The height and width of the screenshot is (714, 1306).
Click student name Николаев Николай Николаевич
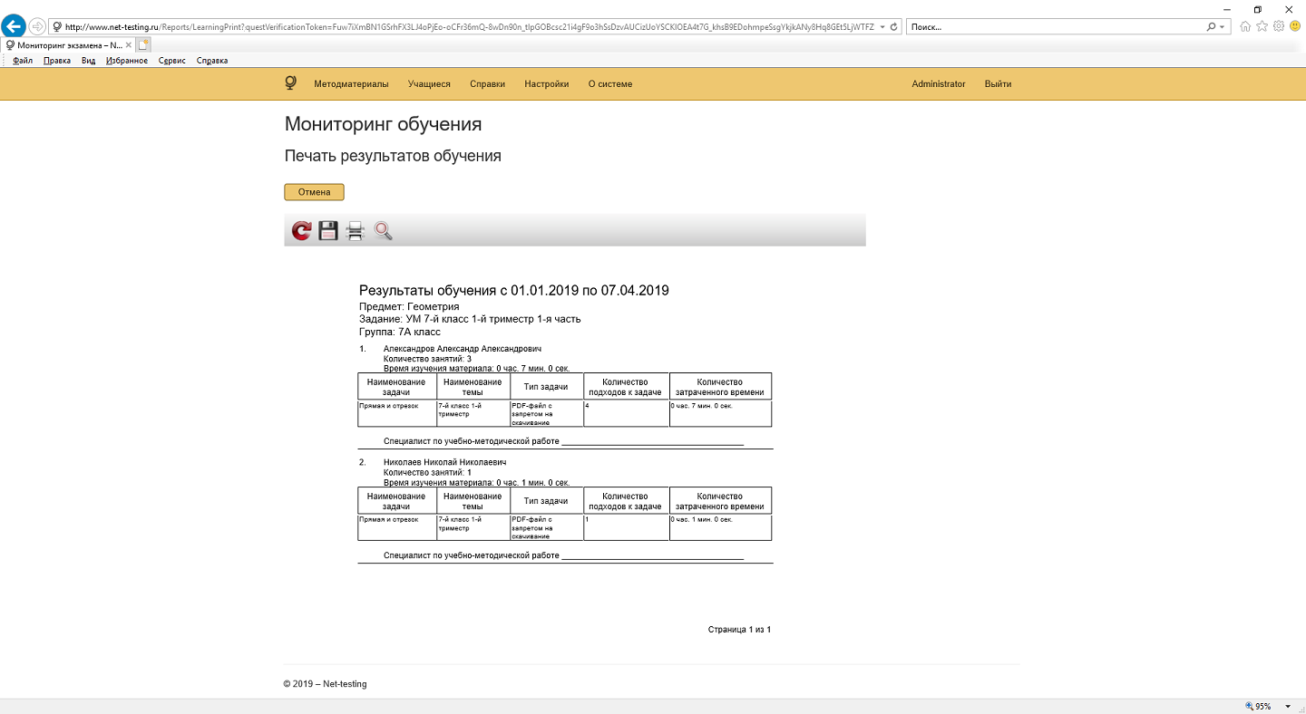pos(445,462)
